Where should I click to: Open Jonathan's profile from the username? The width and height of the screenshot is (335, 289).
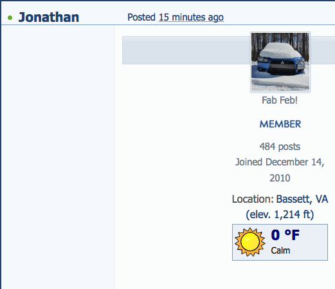tap(49, 17)
